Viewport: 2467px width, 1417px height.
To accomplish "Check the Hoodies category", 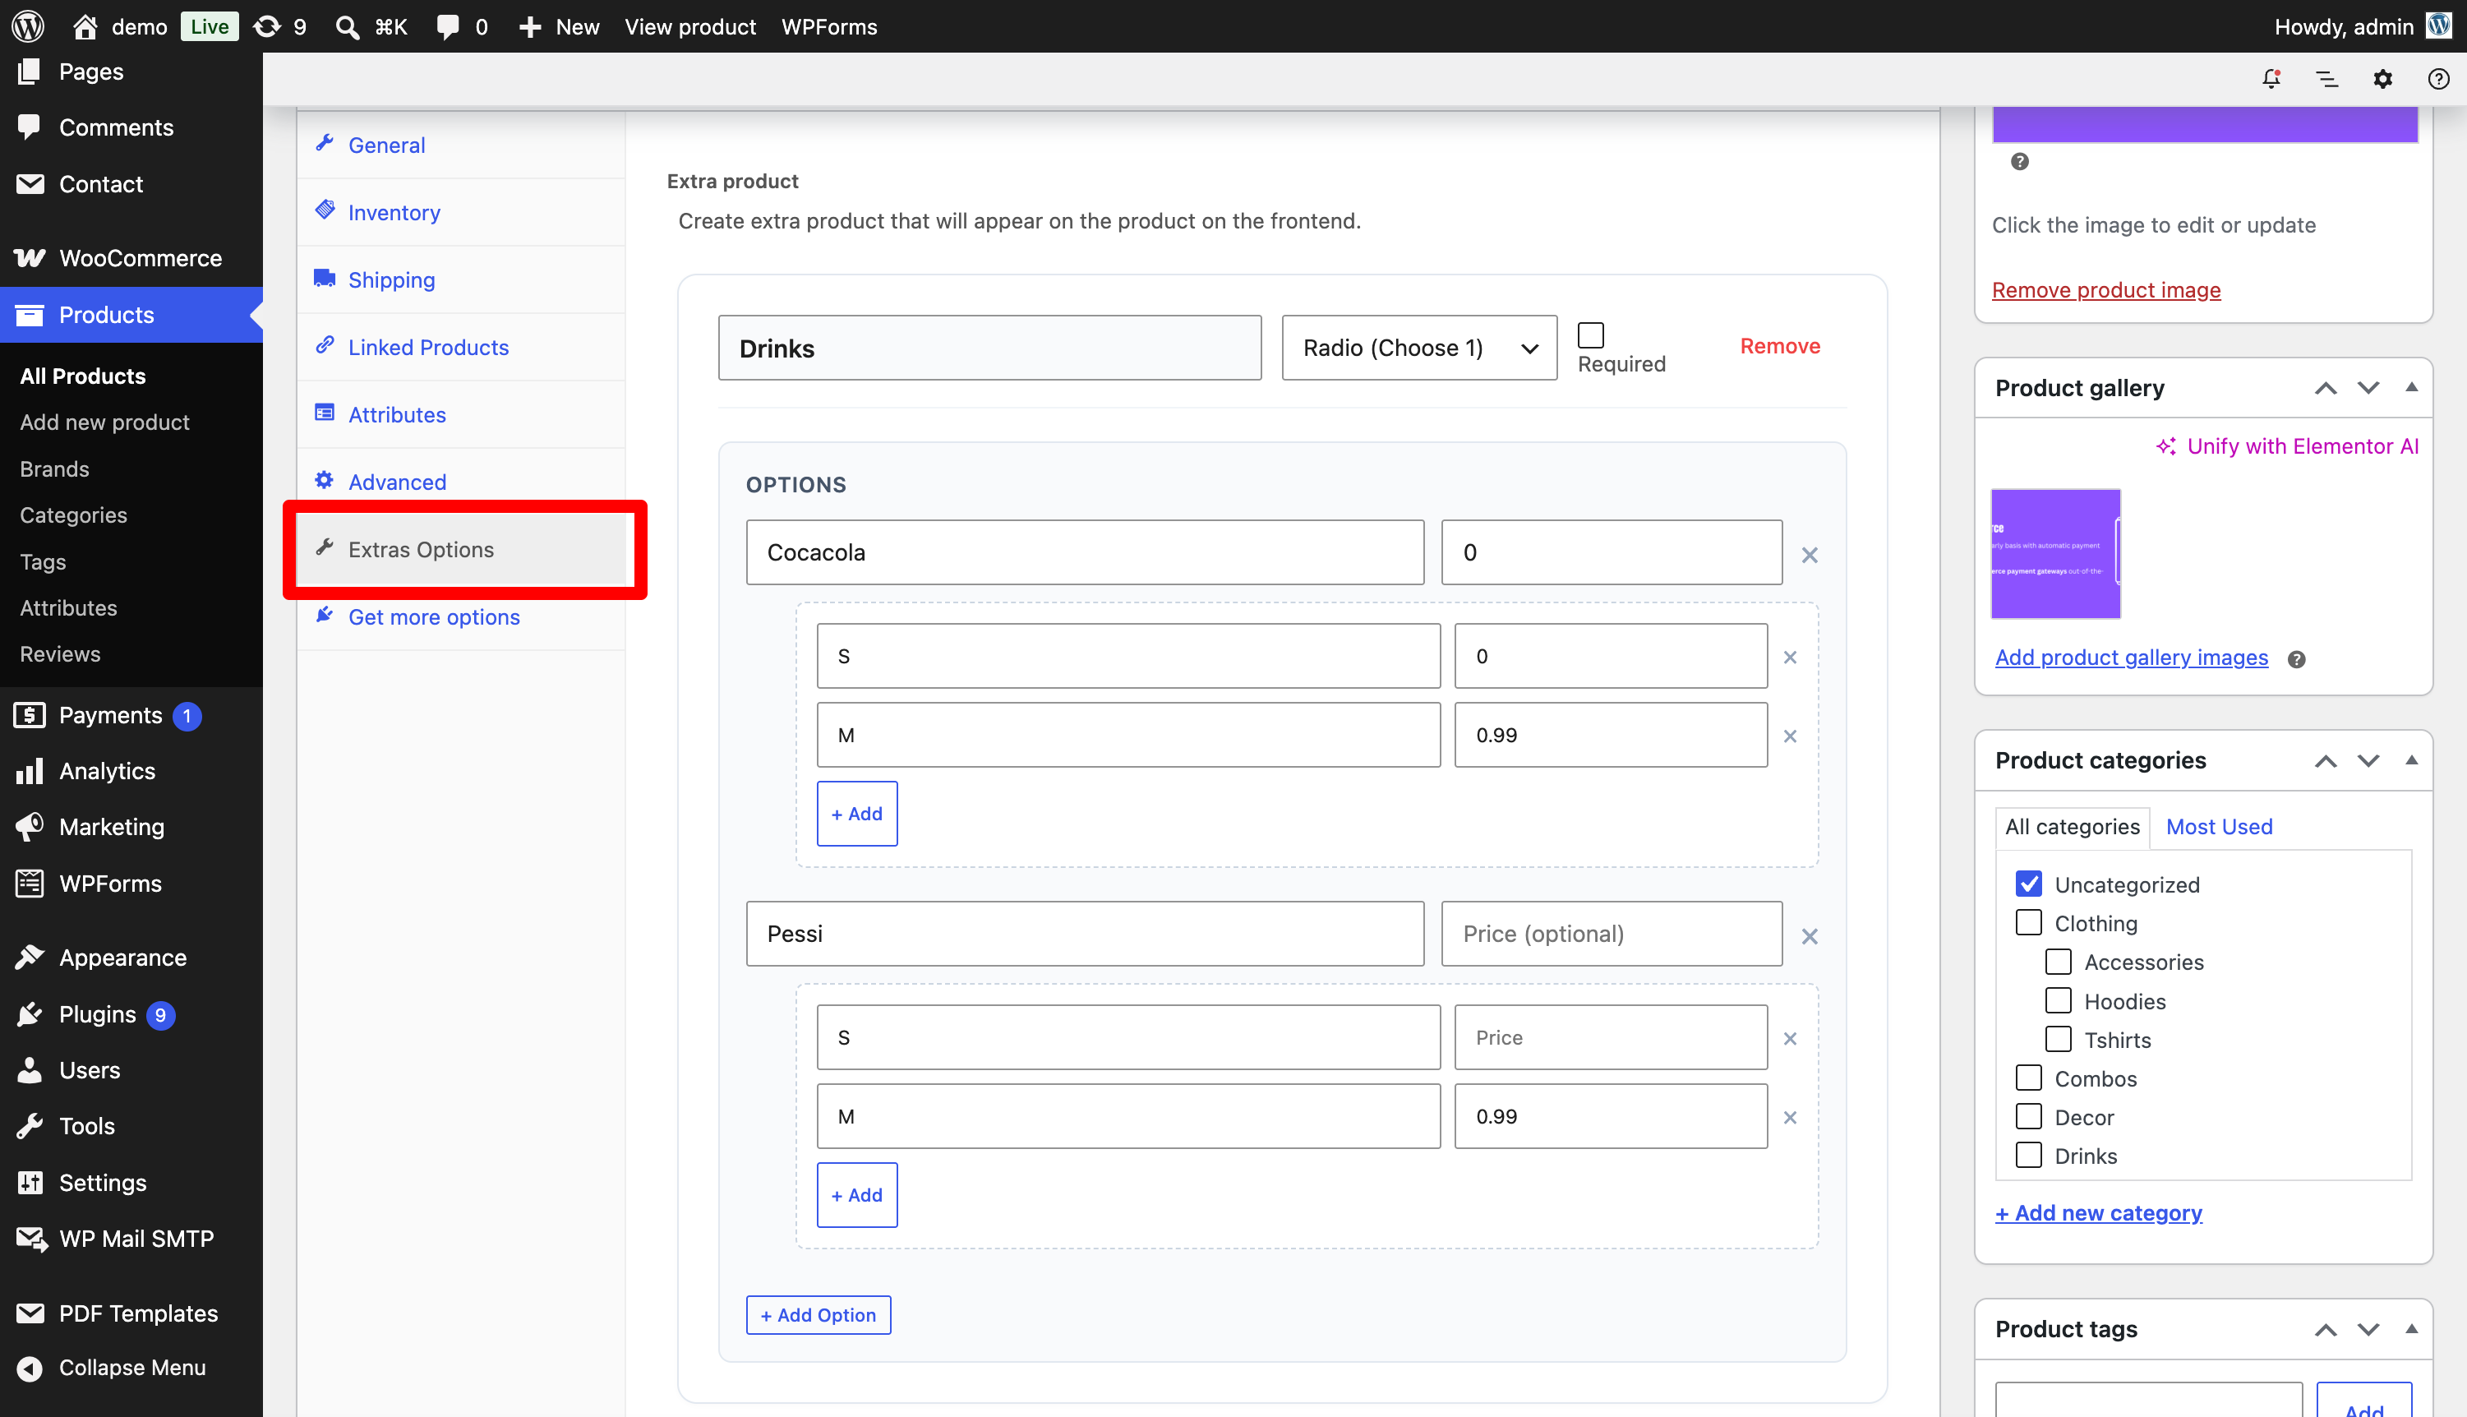I will tap(2059, 1000).
